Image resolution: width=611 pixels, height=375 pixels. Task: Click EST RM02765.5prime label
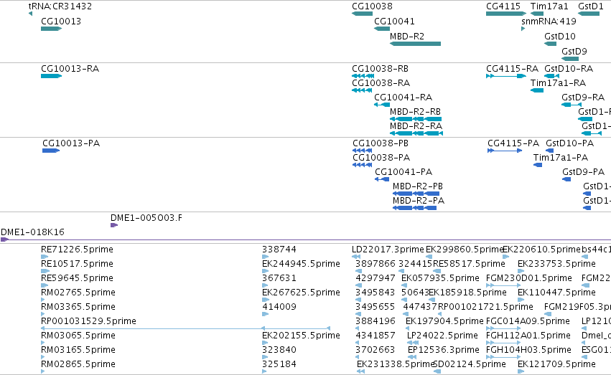[78, 293]
